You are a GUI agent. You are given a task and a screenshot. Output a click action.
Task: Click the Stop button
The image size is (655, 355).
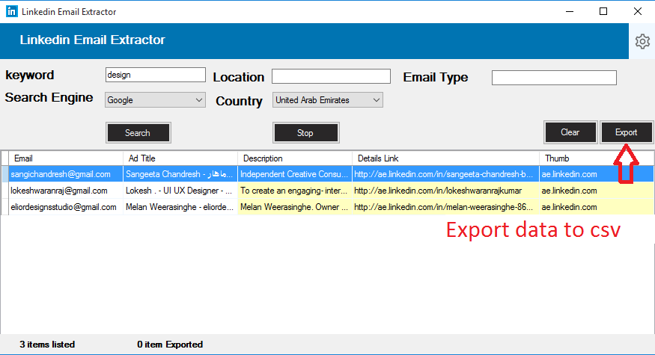click(x=305, y=133)
